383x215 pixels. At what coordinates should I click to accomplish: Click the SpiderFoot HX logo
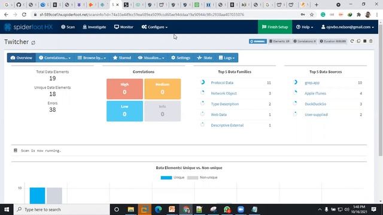[x=28, y=27]
